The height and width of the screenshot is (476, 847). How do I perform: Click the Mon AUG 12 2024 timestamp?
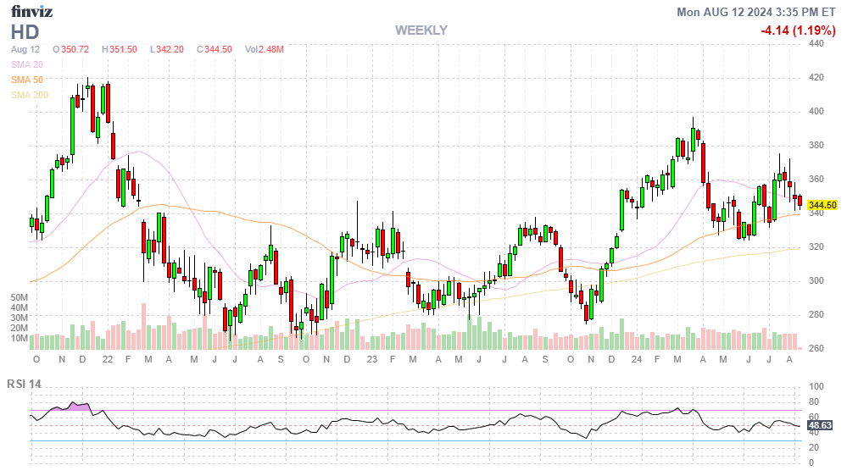tap(756, 12)
